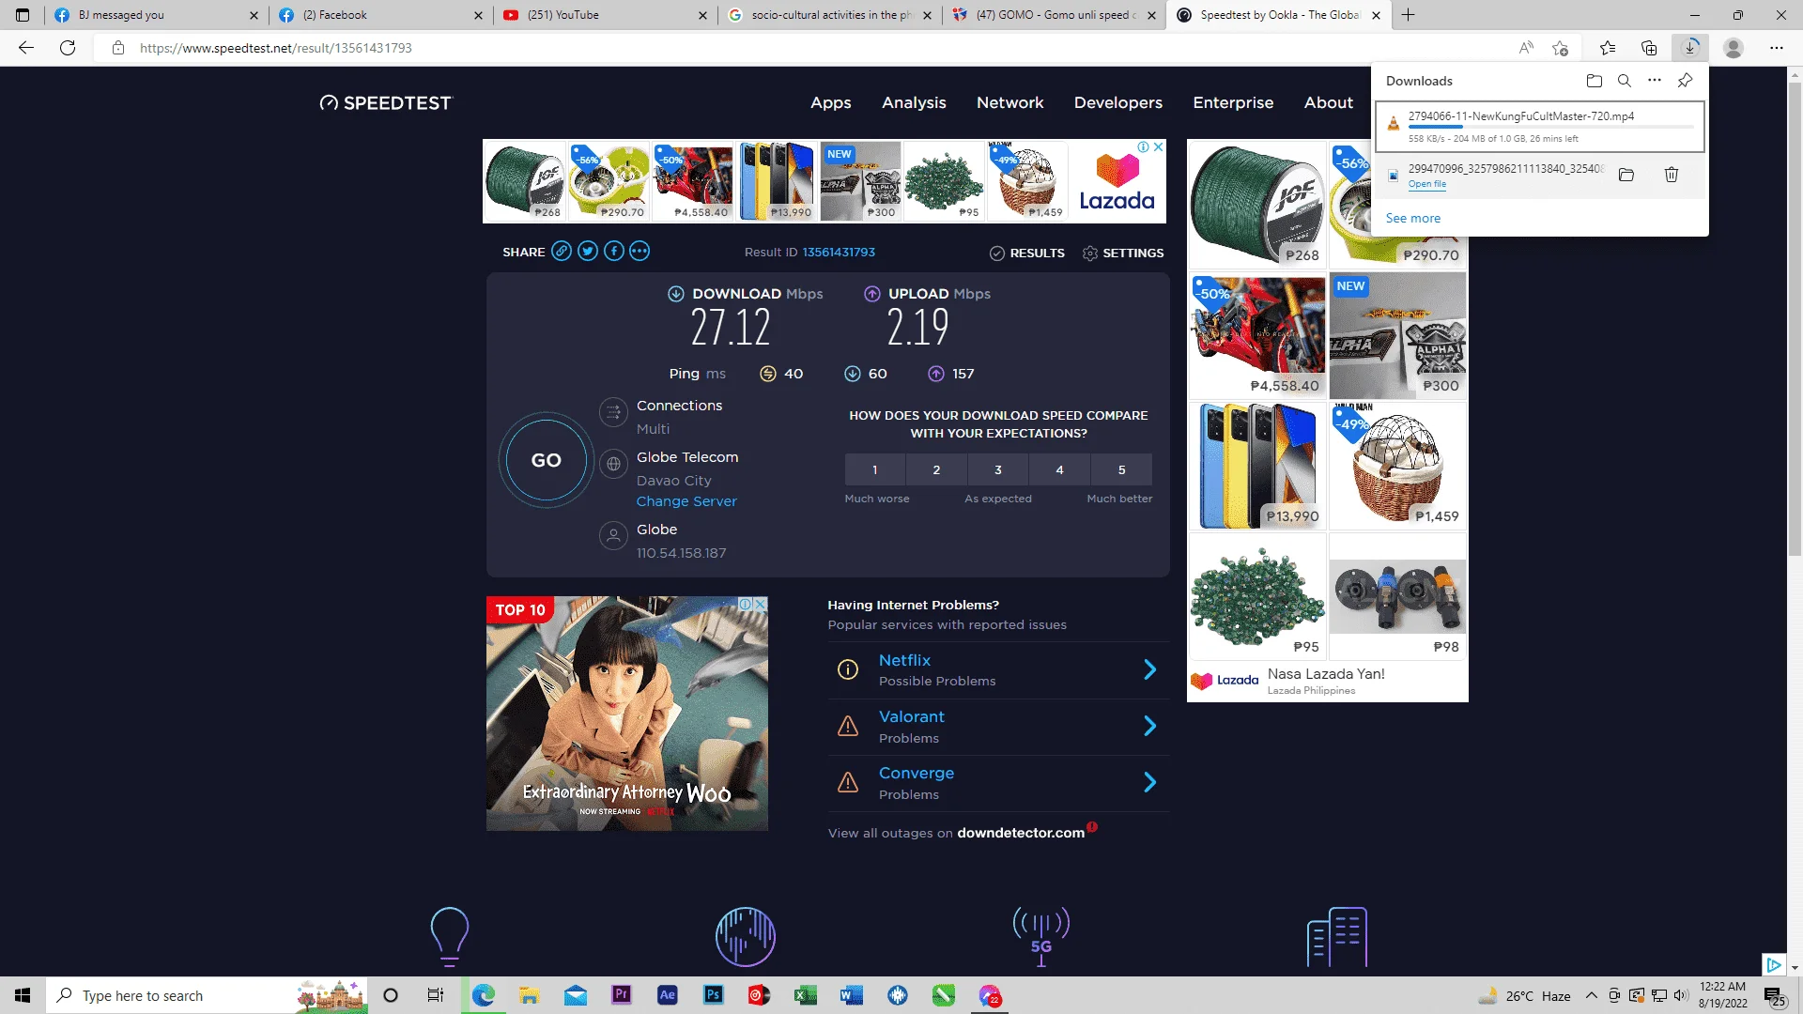Open Adobe After Effects from taskbar
This screenshot has width=1803, height=1014.
[667, 995]
